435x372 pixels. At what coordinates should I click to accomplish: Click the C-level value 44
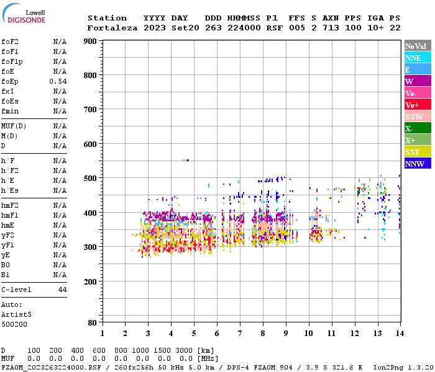pos(62,290)
